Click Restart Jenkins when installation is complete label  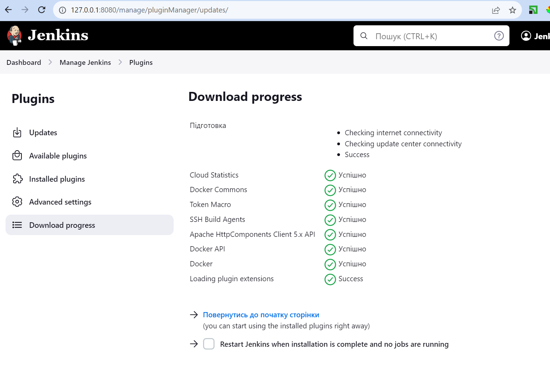coord(334,344)
